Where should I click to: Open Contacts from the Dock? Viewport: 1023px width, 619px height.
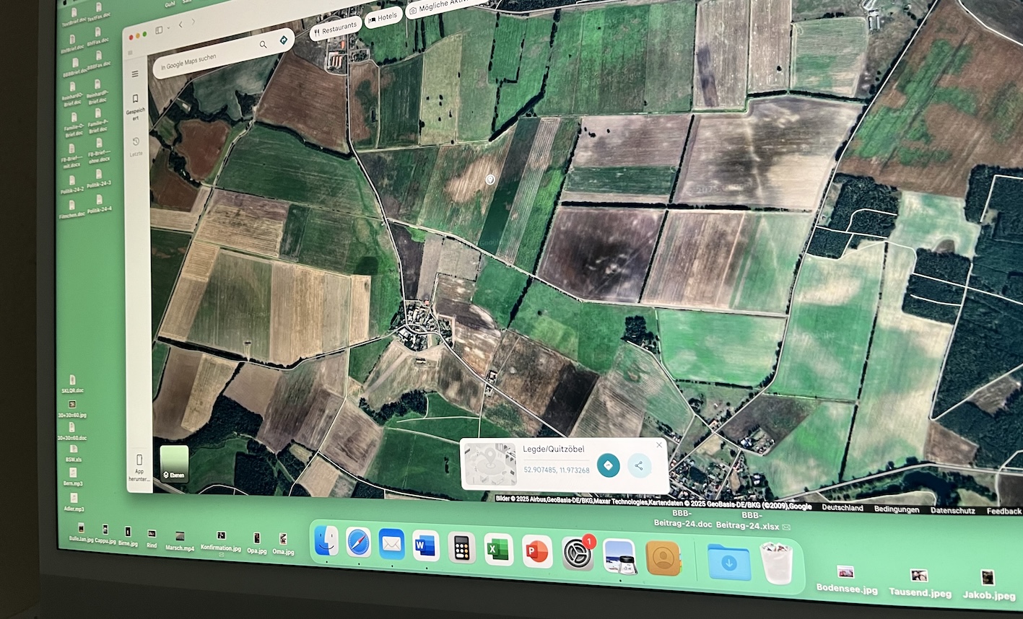[x=663, y=558]
